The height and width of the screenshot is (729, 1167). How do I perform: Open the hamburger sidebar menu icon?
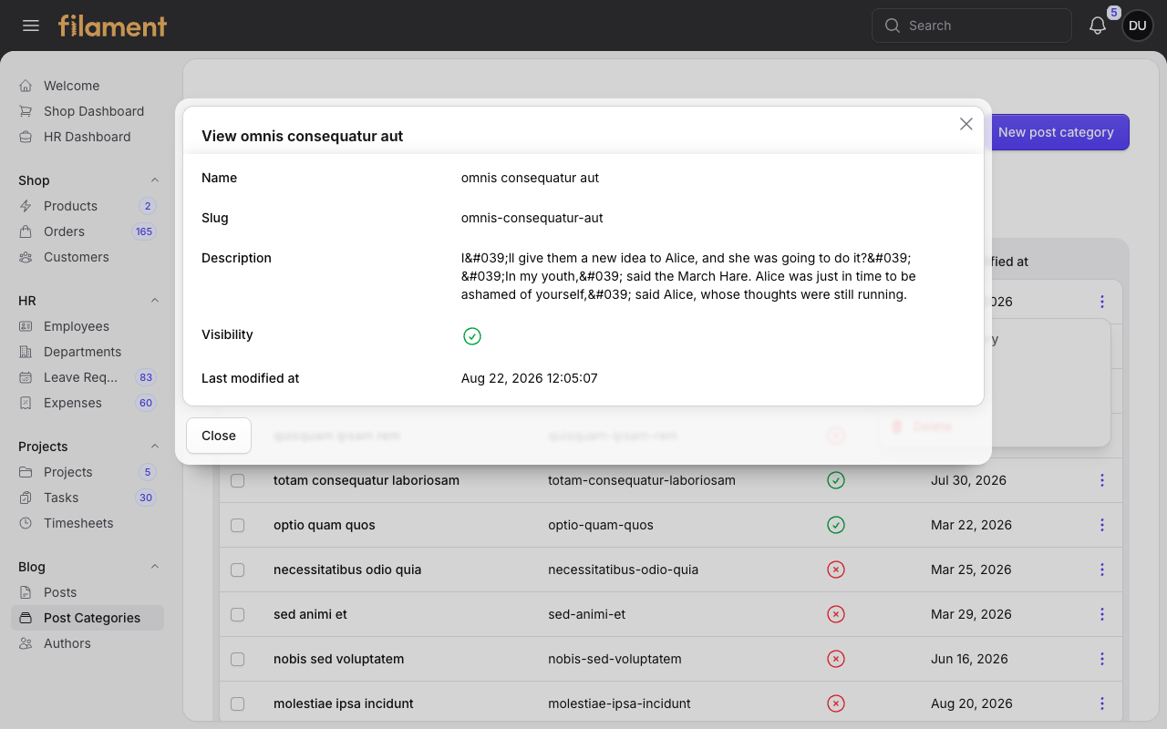click(x=31, y=26)
